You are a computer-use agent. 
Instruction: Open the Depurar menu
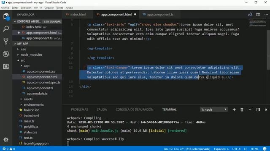(x=49, y=8)
